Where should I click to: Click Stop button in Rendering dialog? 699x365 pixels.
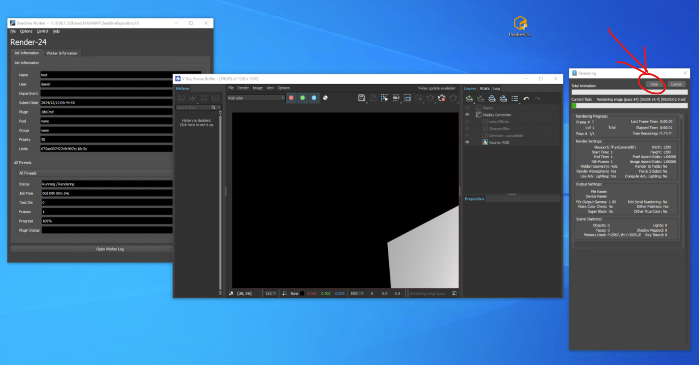(x=654, y=84)
